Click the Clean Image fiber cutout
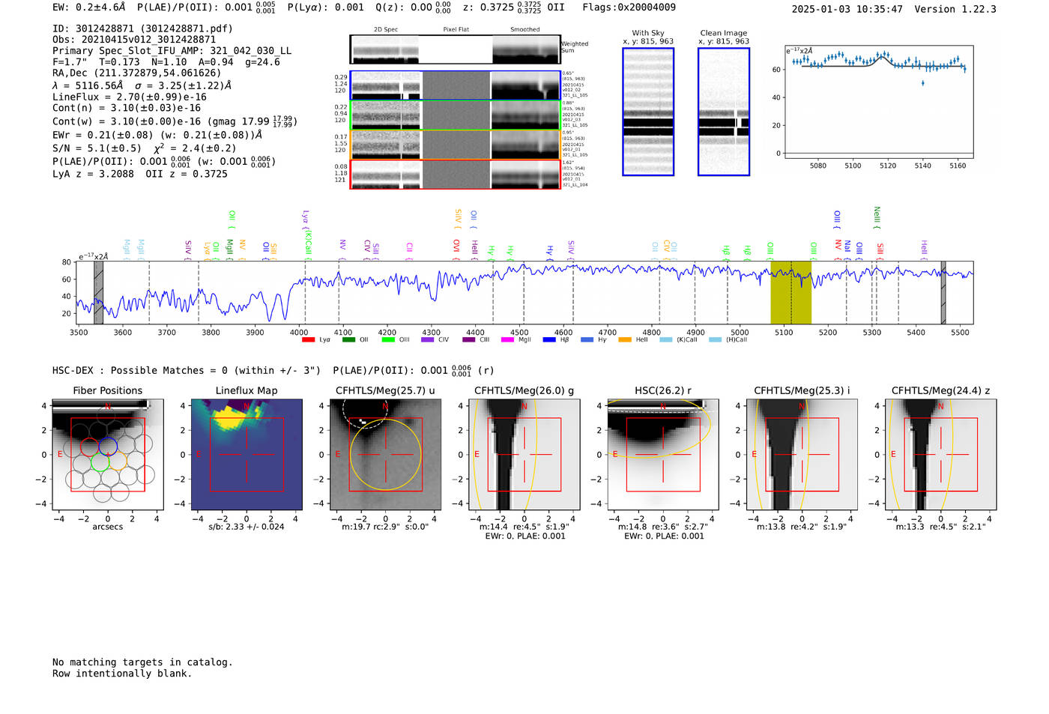 [724, 112]
